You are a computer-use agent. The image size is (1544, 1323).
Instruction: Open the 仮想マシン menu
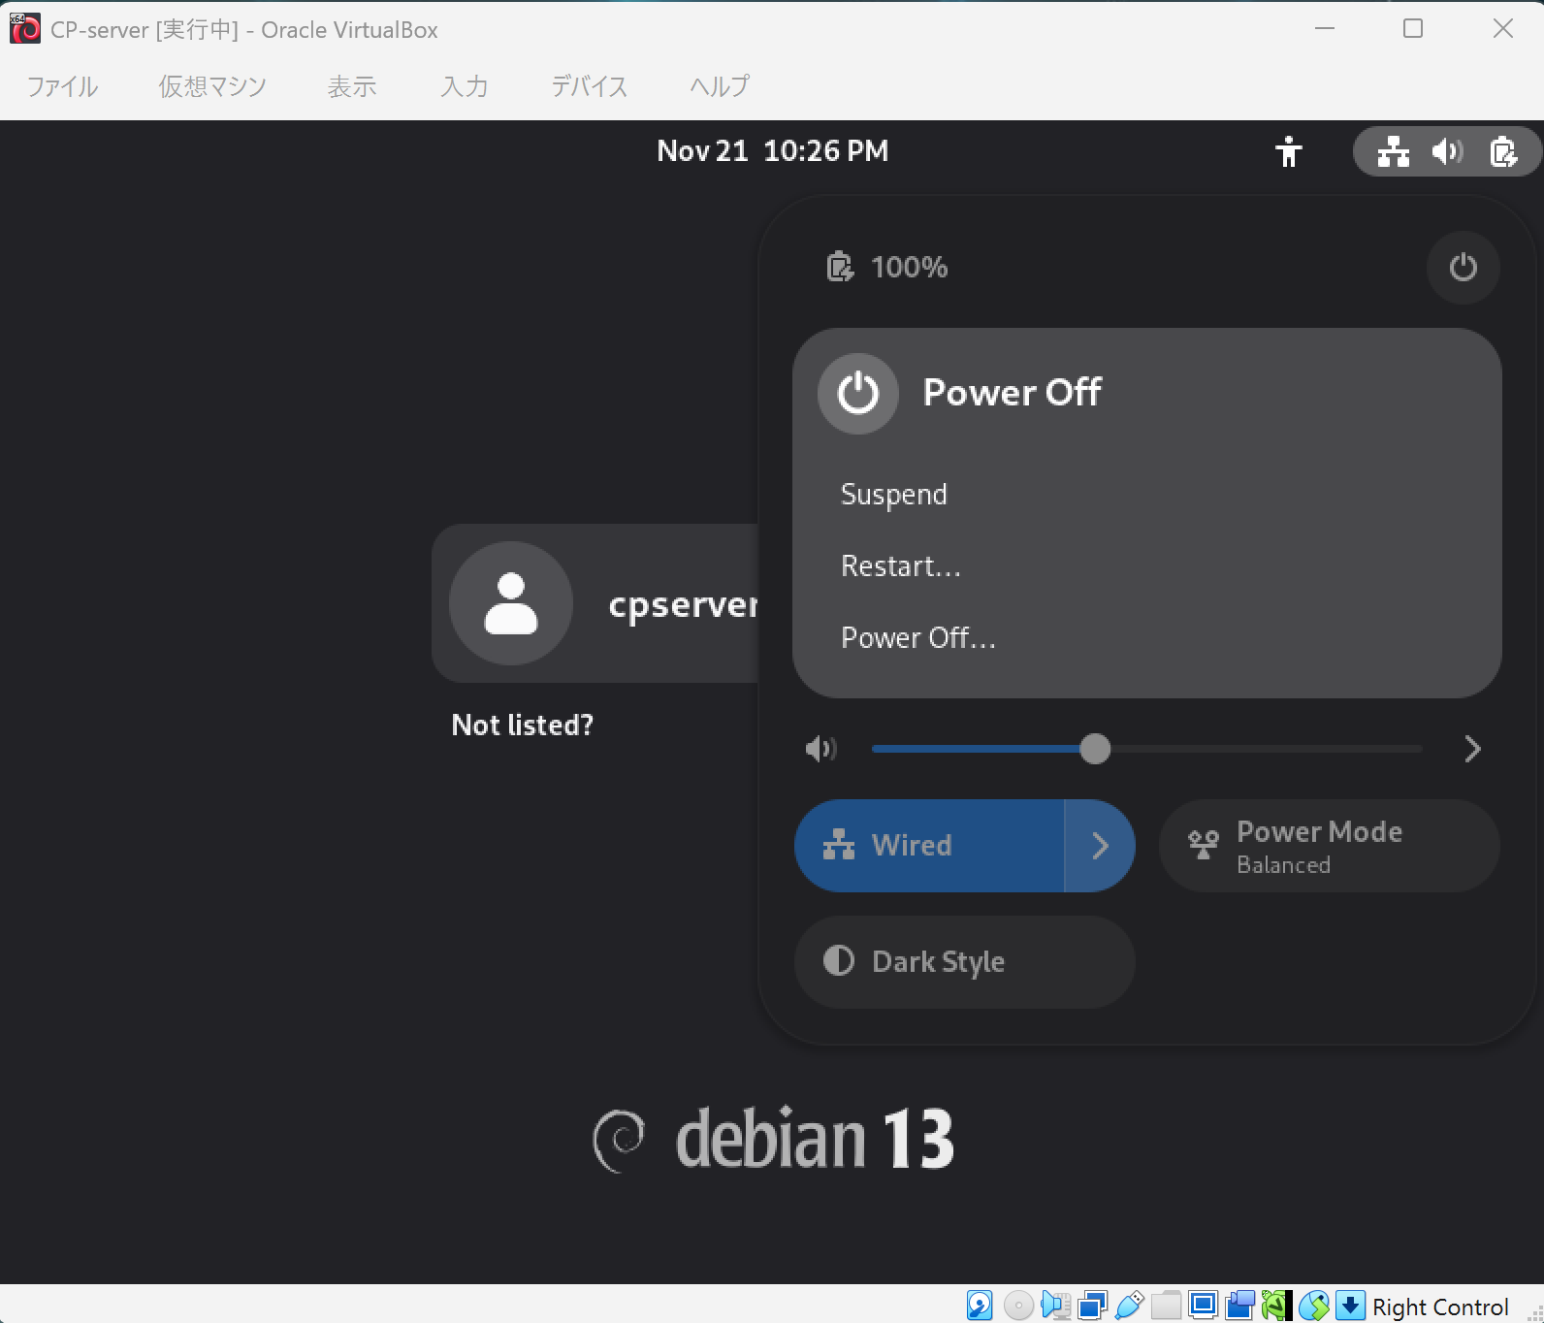(x=212, y=86)
